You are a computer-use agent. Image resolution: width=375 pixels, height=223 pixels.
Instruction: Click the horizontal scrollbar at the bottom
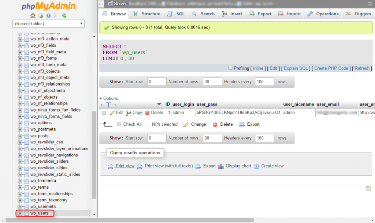pos(129,220)
